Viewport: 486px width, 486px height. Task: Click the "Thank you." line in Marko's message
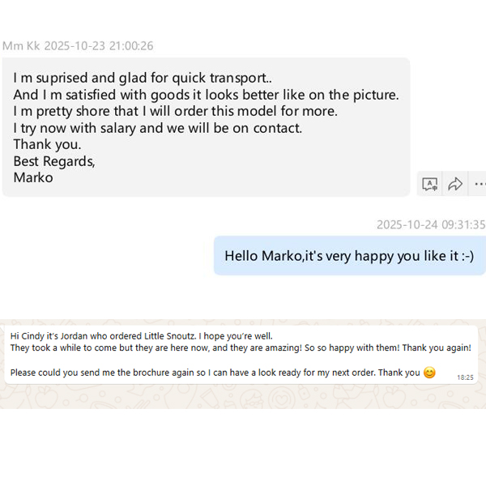coord(47,144)
